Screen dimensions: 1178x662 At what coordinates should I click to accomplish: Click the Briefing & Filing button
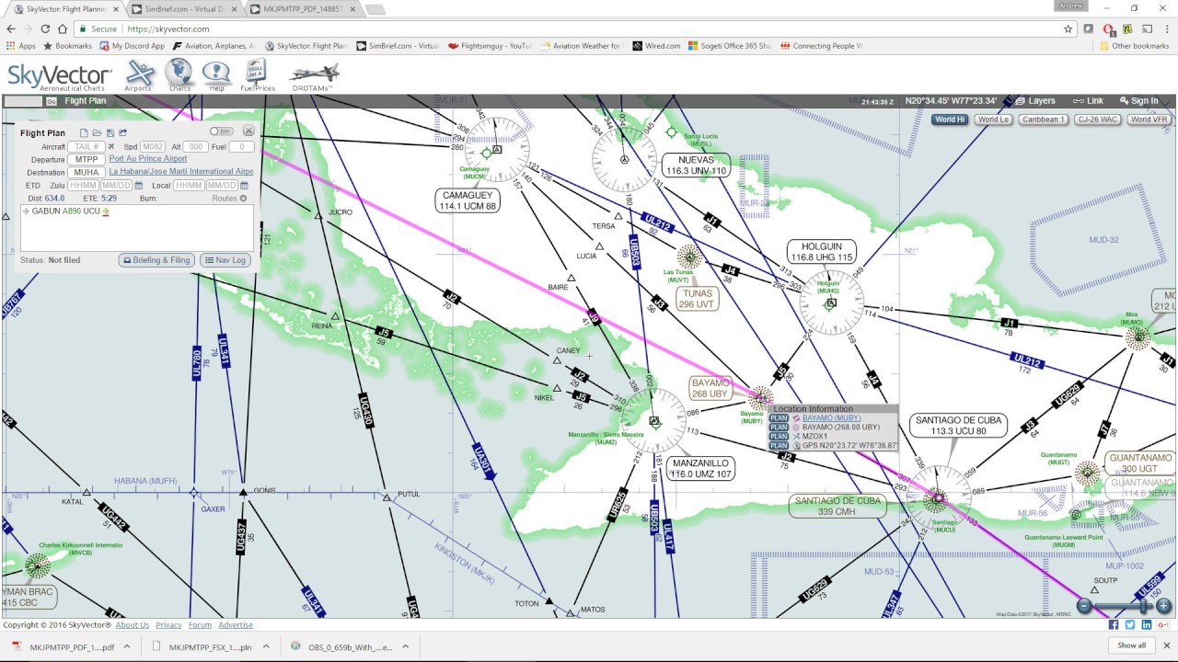tap(156, 260)
